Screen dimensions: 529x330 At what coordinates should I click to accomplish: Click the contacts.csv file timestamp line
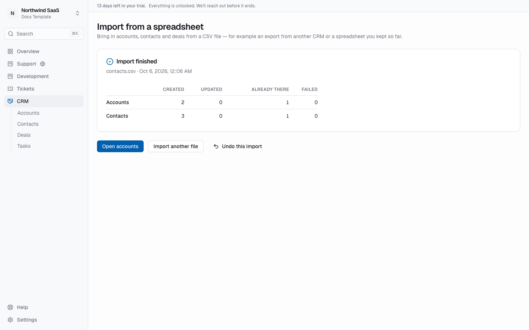pyautogui.click(x=149, y=71)
